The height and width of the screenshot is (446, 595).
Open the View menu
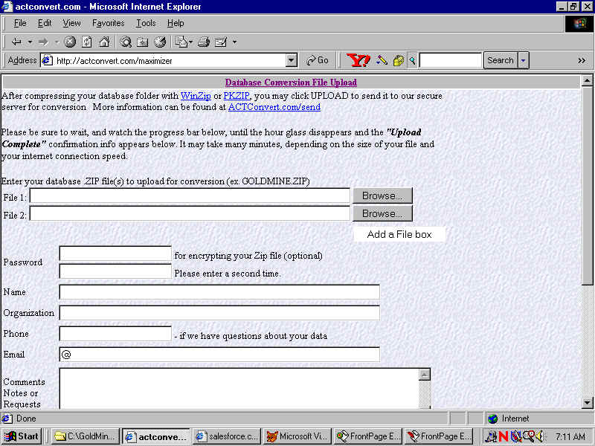[x=71, y=24]
